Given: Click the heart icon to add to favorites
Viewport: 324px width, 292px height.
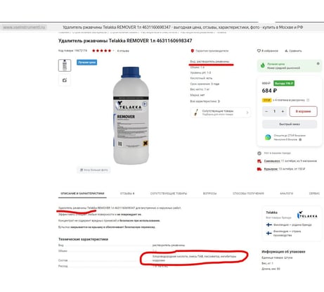Looking at the screenshot, I should (259, 51).
